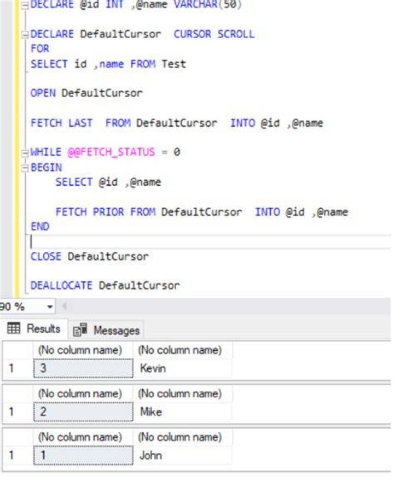
Task: Collapse the DECLARE DefaultCursor block
Action: coord(25,34)
